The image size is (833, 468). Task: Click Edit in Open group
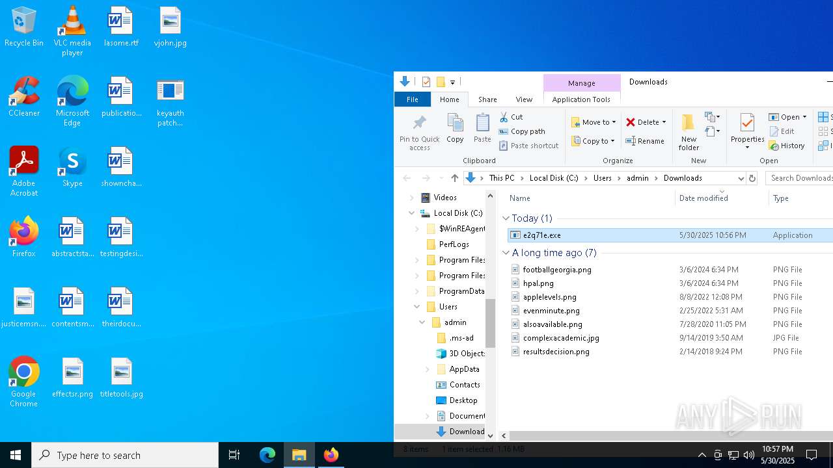pyautogui.click(x=782, y=131)
